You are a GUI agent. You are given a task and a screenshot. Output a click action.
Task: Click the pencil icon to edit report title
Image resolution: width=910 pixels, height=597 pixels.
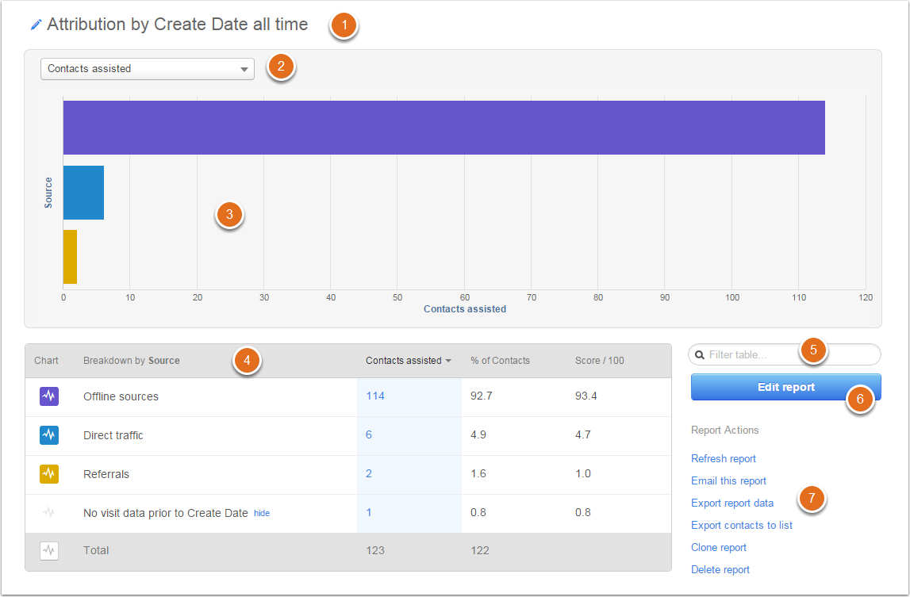coord(36,25)
